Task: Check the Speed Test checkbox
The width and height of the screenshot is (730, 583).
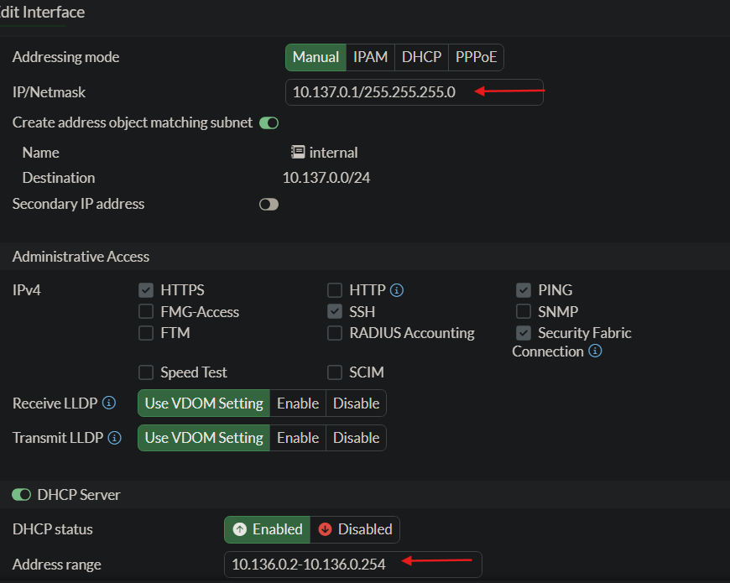Action: point(146,372)
